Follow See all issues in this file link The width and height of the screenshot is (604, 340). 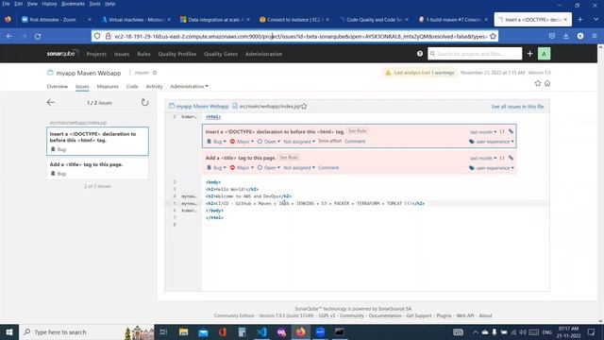(517, 107)
